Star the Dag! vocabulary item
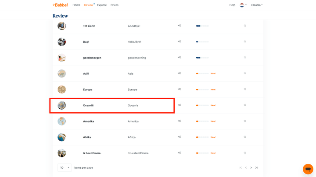The image size is (316, 177). (x=245, y=42)
